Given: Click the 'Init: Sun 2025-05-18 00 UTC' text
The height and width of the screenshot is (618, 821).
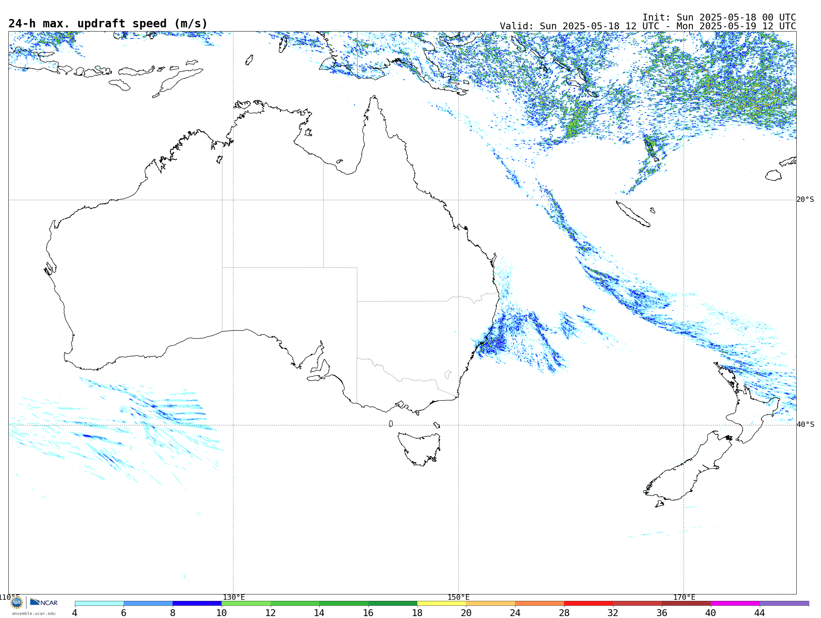Looking at the screenshot, I should (x=719, y=17).
